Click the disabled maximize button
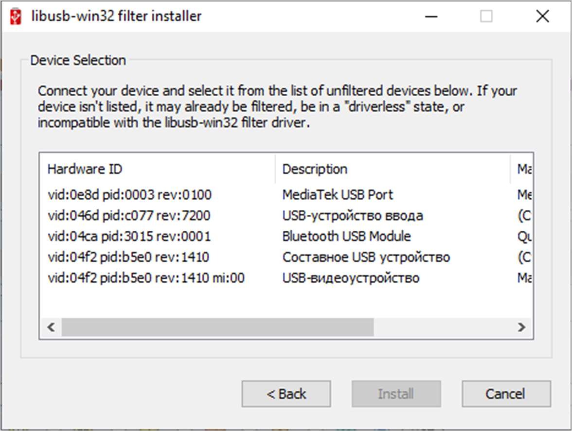The height and width of the screenshot is (431, 572). pyautogui.click(x=486, y=17)
